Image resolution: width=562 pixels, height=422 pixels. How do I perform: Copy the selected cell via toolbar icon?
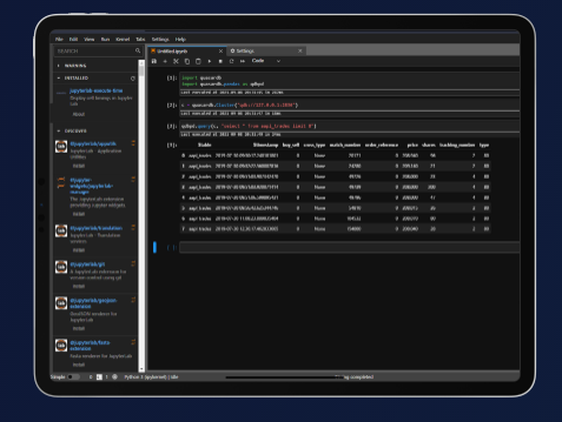pyautogui.click(x=187, y=61)
